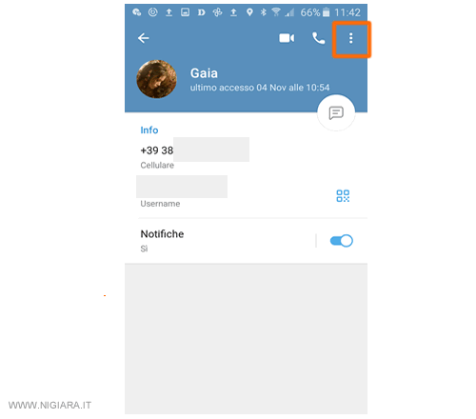Tap the battery indicator in status bar
Screen dimensions: 476x419
point(326,12)
